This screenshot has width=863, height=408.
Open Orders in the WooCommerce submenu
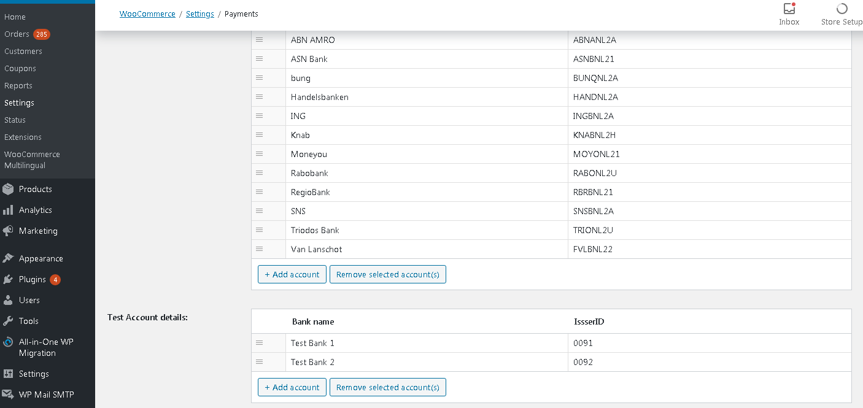17,34
